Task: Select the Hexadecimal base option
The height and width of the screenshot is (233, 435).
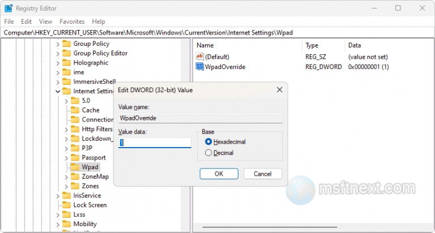Action: click(208, 142)
